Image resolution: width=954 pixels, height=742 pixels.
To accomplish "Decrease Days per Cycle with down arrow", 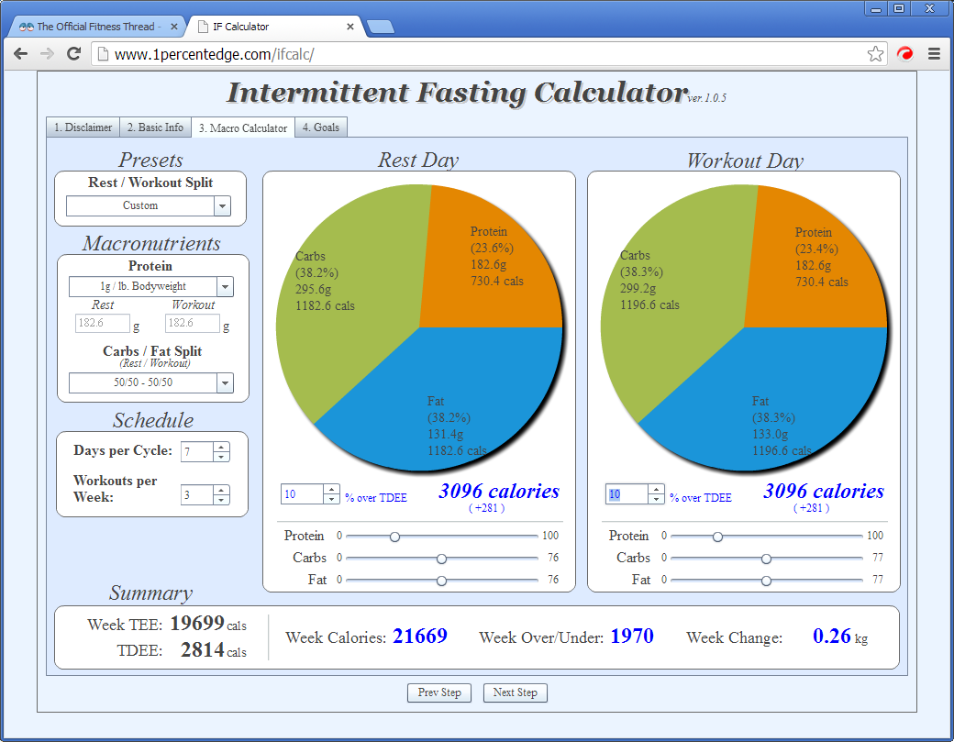I will click(x=221, y=457).
